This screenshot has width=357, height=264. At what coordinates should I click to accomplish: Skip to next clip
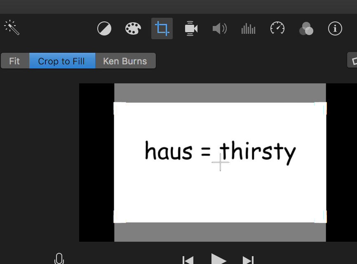[x=248, y=260]
